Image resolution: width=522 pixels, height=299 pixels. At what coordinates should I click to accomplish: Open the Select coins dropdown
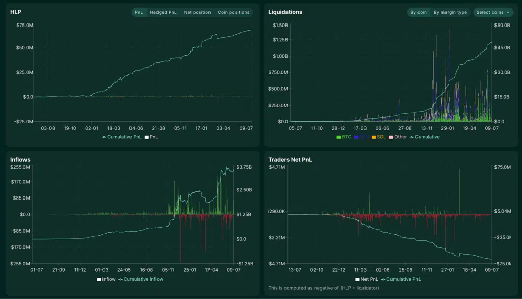(493, 12)
